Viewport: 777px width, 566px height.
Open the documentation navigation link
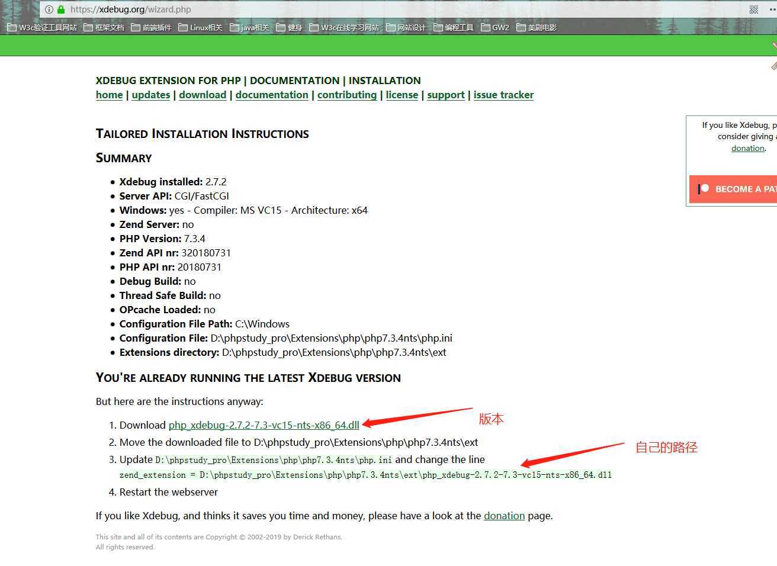pyautogui.click(x=272, y=95)
